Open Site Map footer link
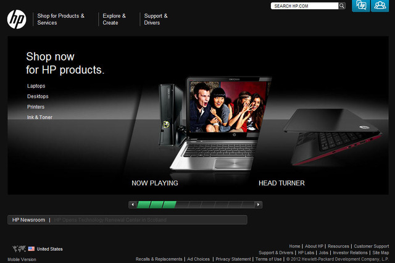The image size is (395, 263). [x=381, y=253]
